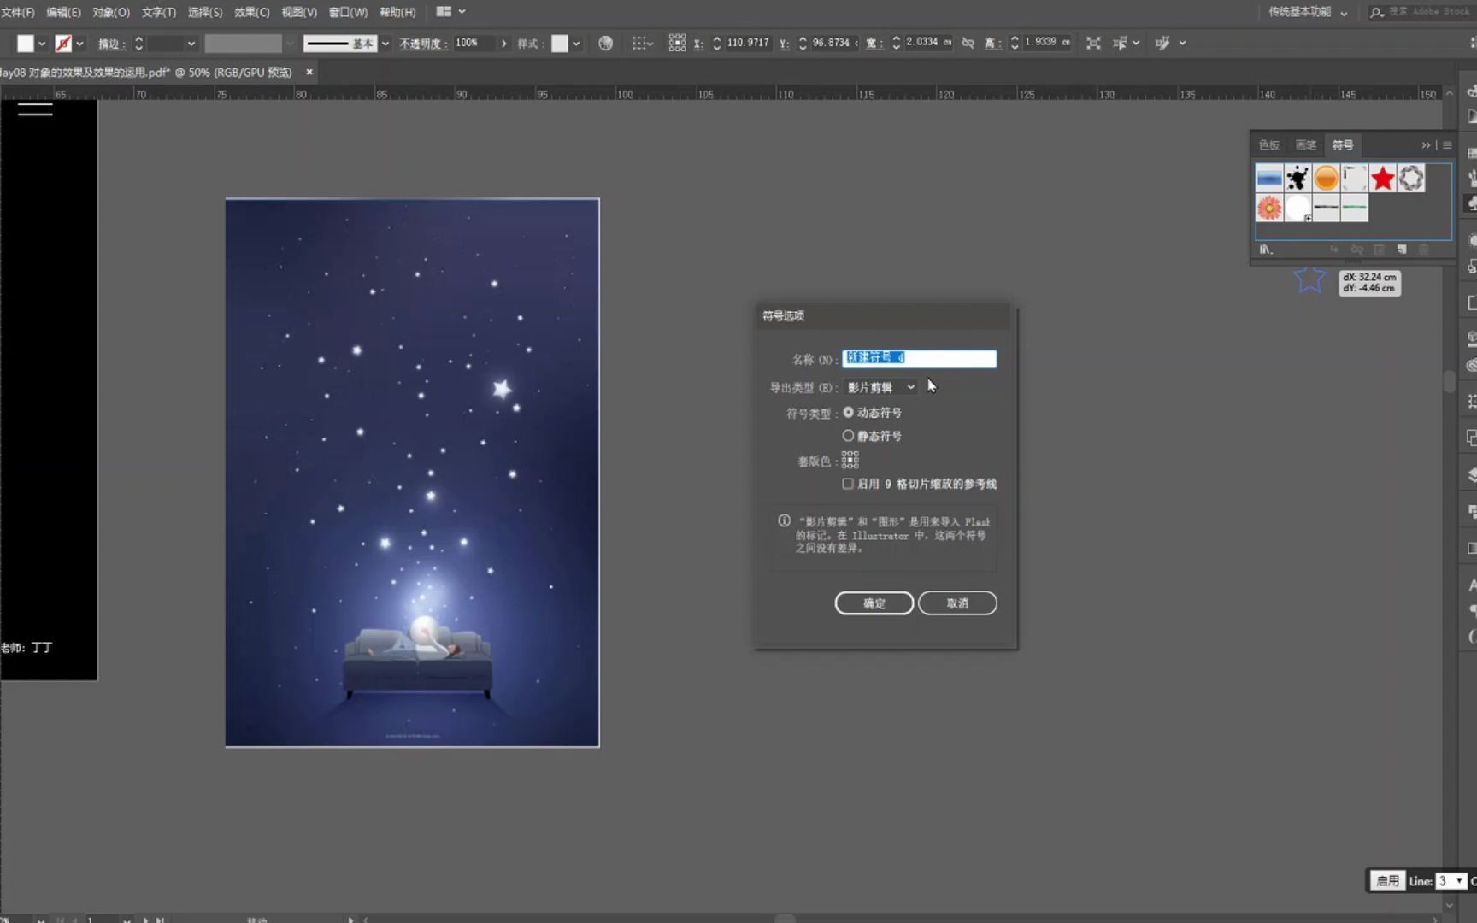
Task: Select the pink flower symbol
Action: [x=1269, y=208]
